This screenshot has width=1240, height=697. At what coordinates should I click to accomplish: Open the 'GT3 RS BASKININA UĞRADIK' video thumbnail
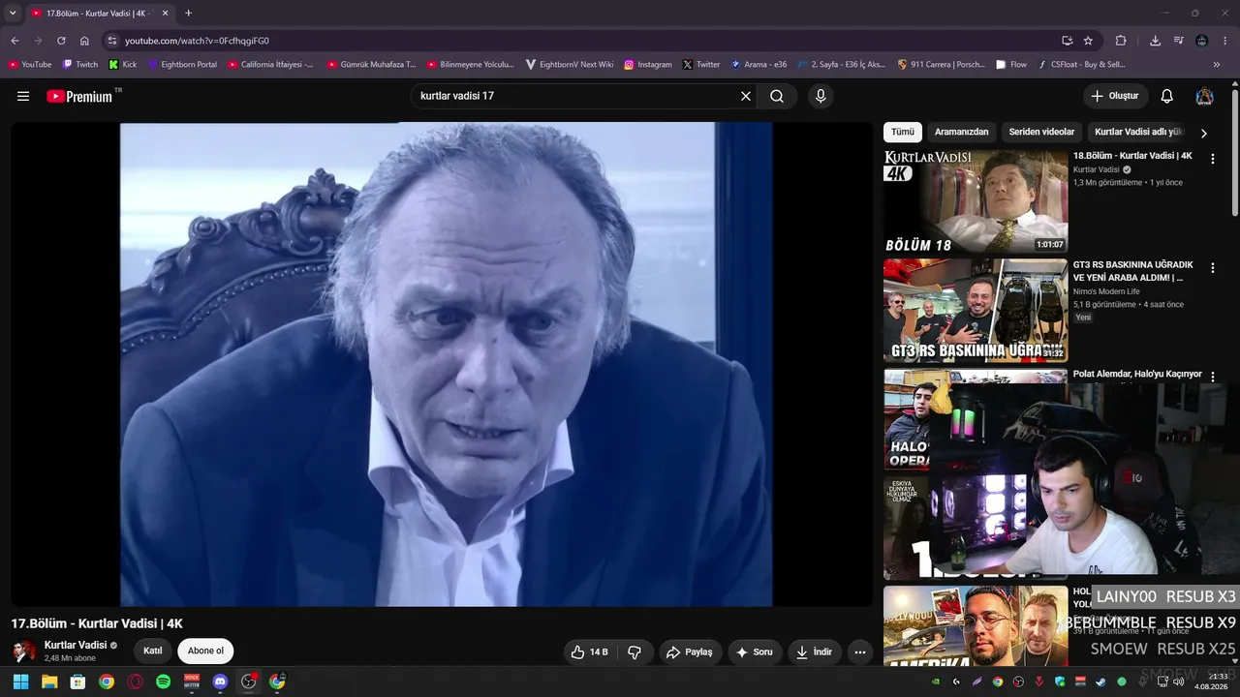[x=976, y=311]
